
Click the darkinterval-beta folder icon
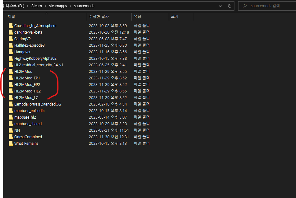(11, 32)
